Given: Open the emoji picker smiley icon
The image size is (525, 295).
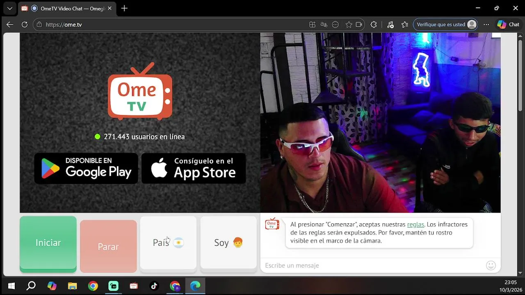Looking at the screenshot, I should 491,265.
